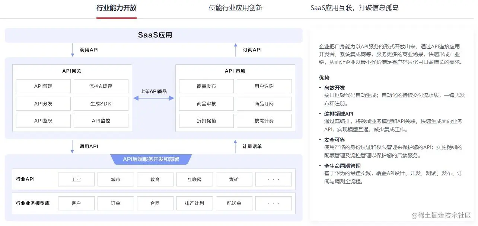The height and width of the screenshot is (226, 478).
Task: Click the API网关 heading
Action: pyautogui.click(x=72, y=71)
